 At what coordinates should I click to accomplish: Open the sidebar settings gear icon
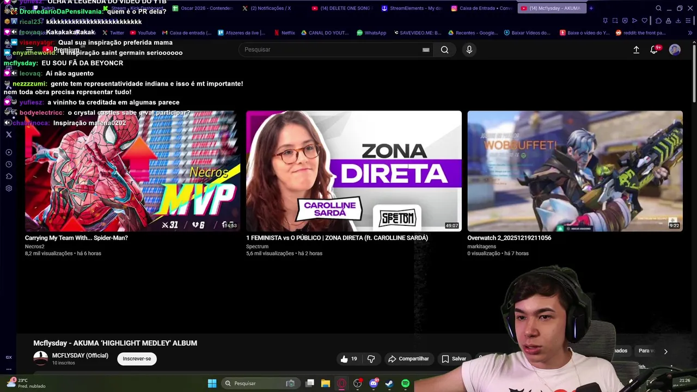tap(9, 188)
